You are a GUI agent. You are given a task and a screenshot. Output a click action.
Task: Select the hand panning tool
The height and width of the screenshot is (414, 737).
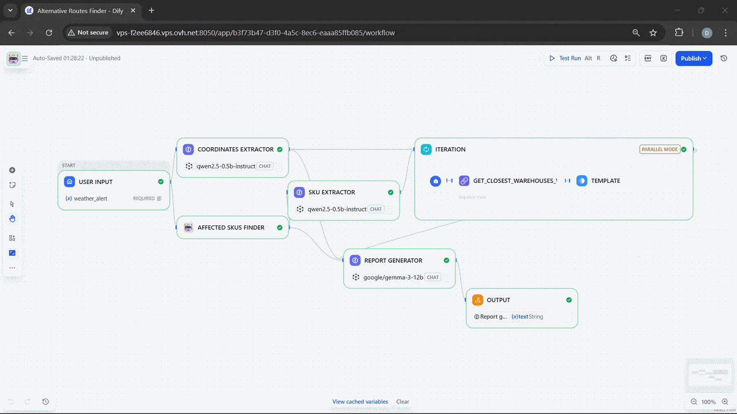[x=12, y=218]
